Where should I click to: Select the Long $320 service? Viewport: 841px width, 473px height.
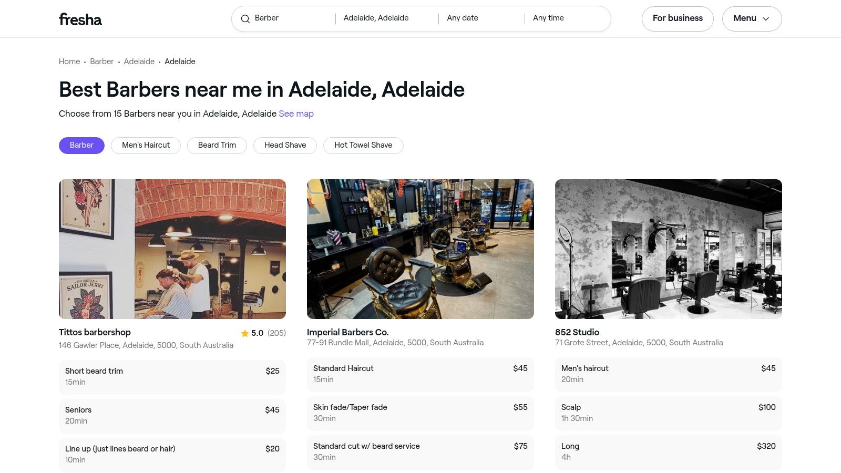(669, 452)
